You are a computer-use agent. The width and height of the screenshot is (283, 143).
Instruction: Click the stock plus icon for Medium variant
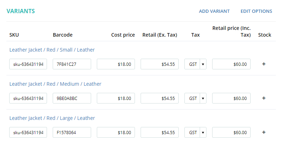pos(264,98)
